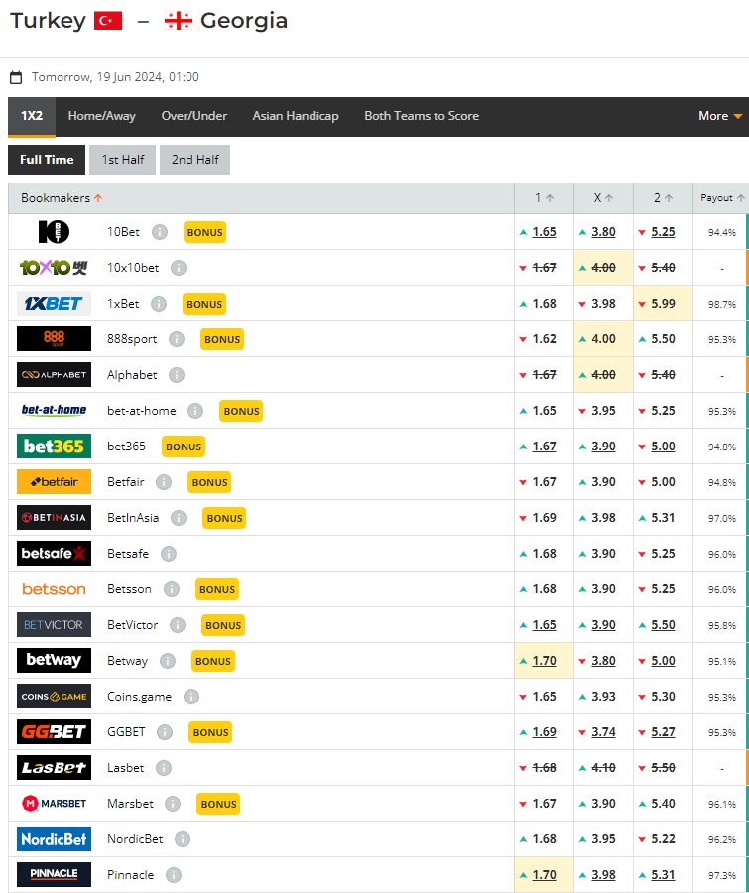Open the 10x10bet bookmaker logo

[x=54, y=268]
